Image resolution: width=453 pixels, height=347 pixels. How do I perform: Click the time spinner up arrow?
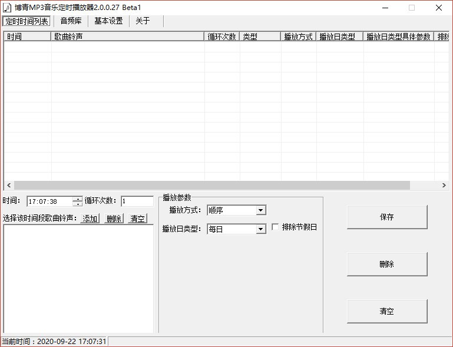[77, 199]
